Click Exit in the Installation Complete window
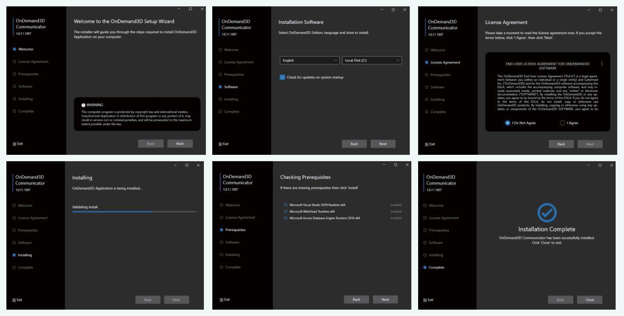The height and width of the screenshot is (316, 624). click(428, 300)
